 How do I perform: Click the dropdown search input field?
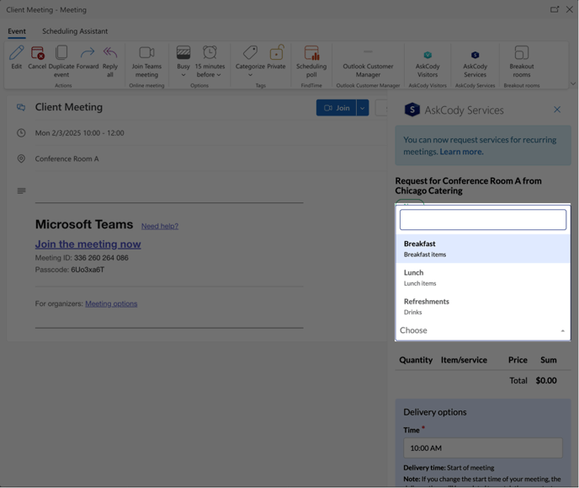482,220
